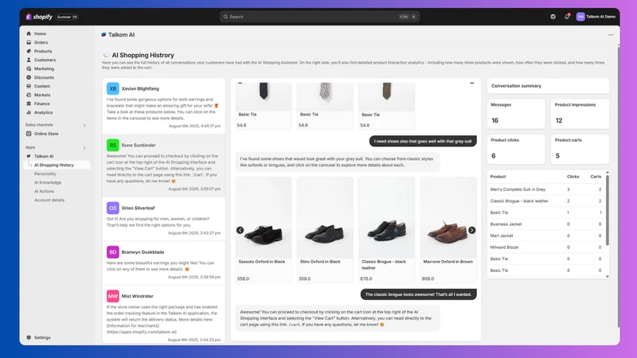Click the OS avatar for Orion Silverleaf
Image resolution: width=637 pixels, height=358 pixels.
(112, 208)
